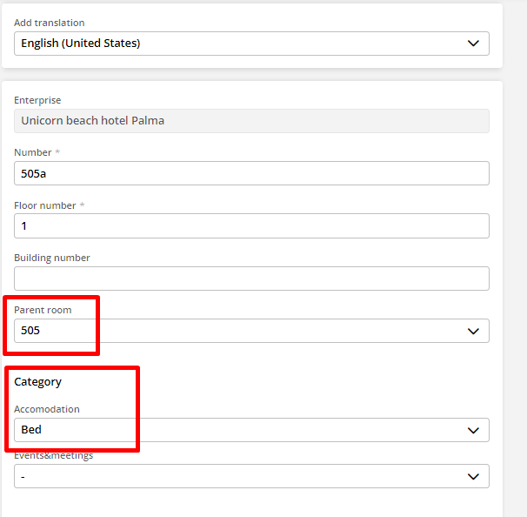The width and height of the screenshot is (527, 517).
Task: Click the Parent room label
Action: pos(43,310)
